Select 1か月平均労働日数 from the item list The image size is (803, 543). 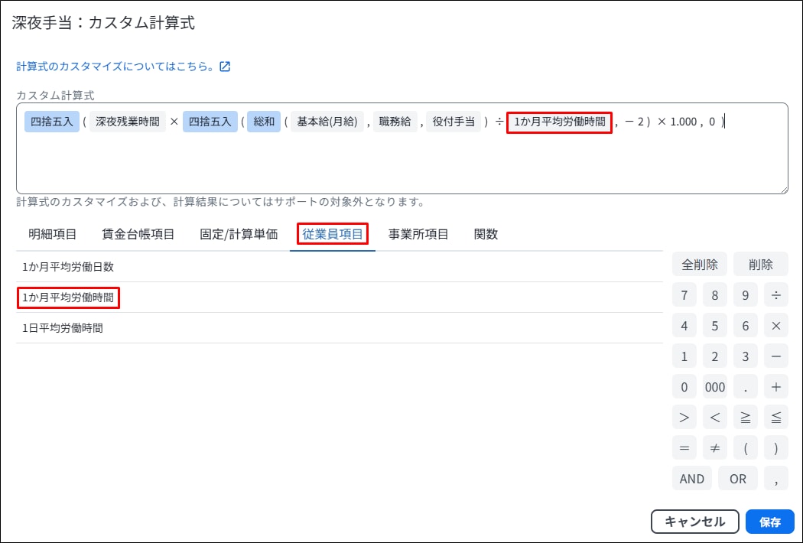[x=68, y=267]
